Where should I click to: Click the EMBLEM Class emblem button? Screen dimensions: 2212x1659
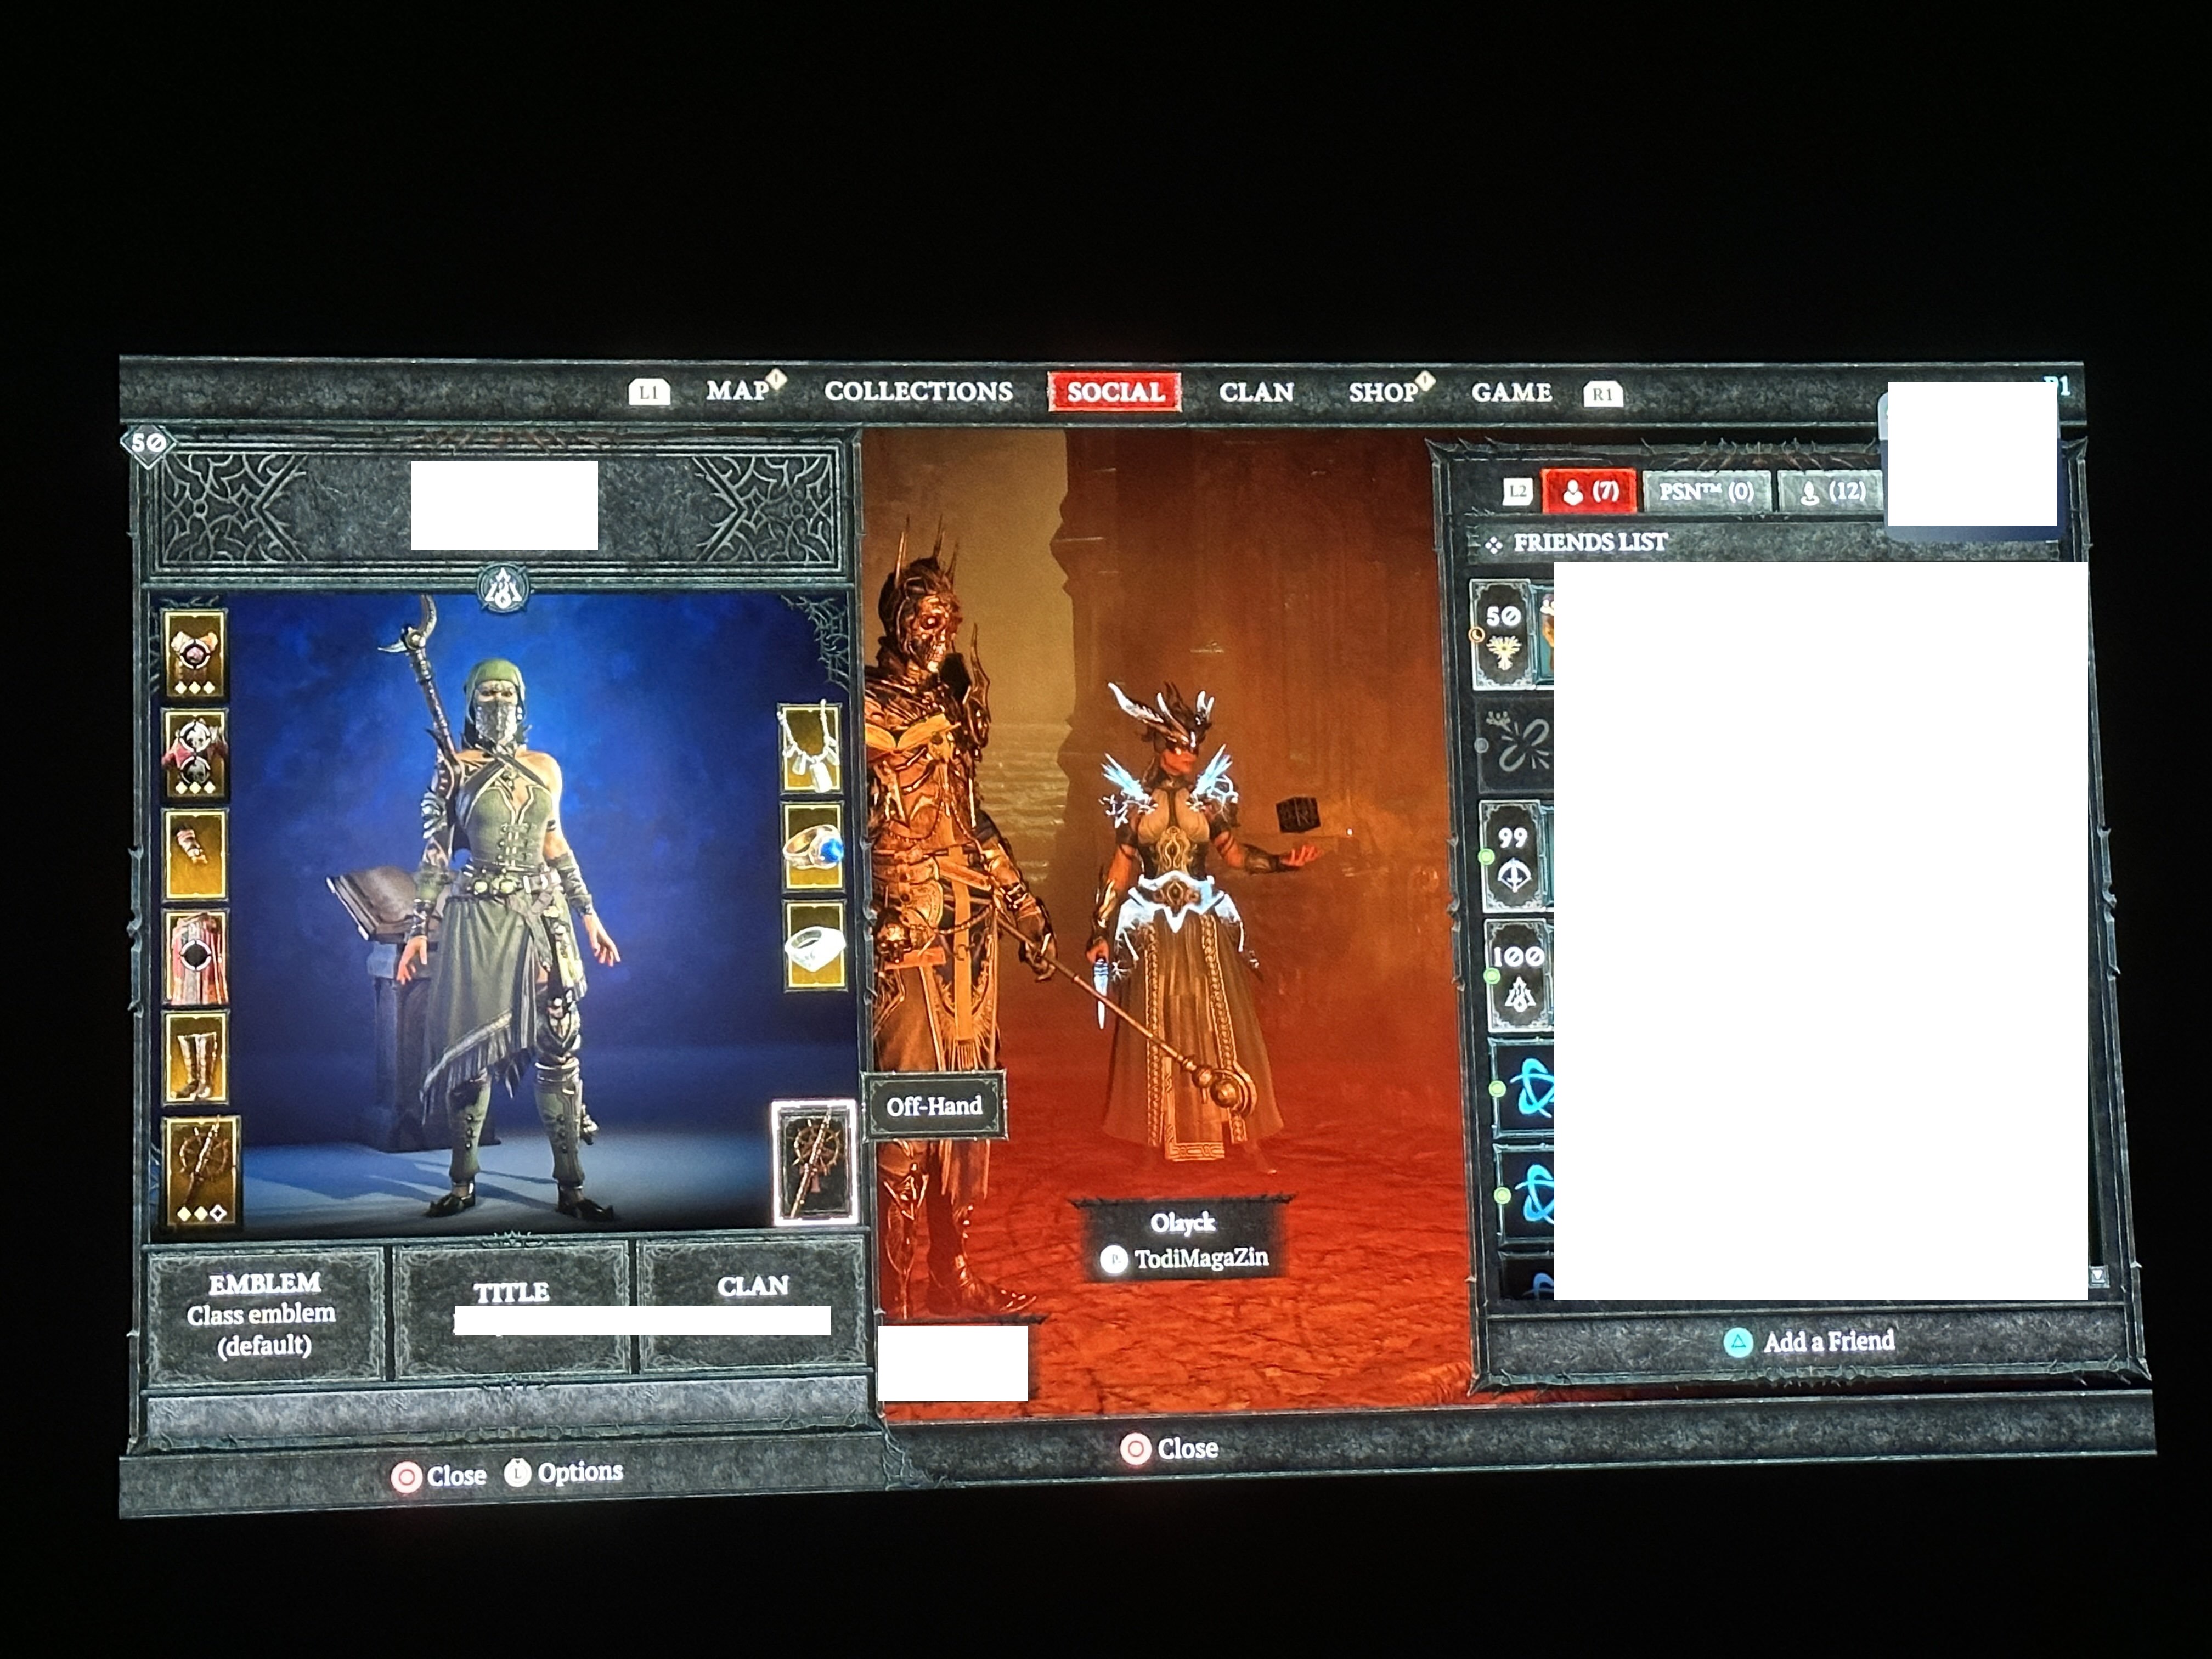pyautogui.click(x=264, y=1313)
